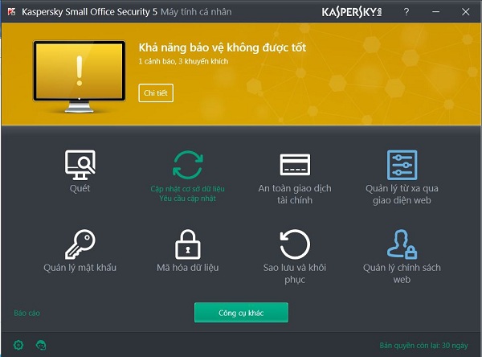This screenshot has width=482, height=357.
Task: Click the Chi tiết button
Action: click(x=156, y=93)
